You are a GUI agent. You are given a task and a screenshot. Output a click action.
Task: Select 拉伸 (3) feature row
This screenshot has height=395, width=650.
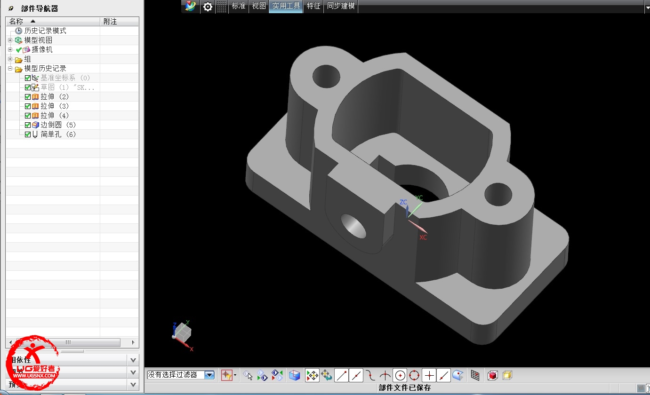54,106
